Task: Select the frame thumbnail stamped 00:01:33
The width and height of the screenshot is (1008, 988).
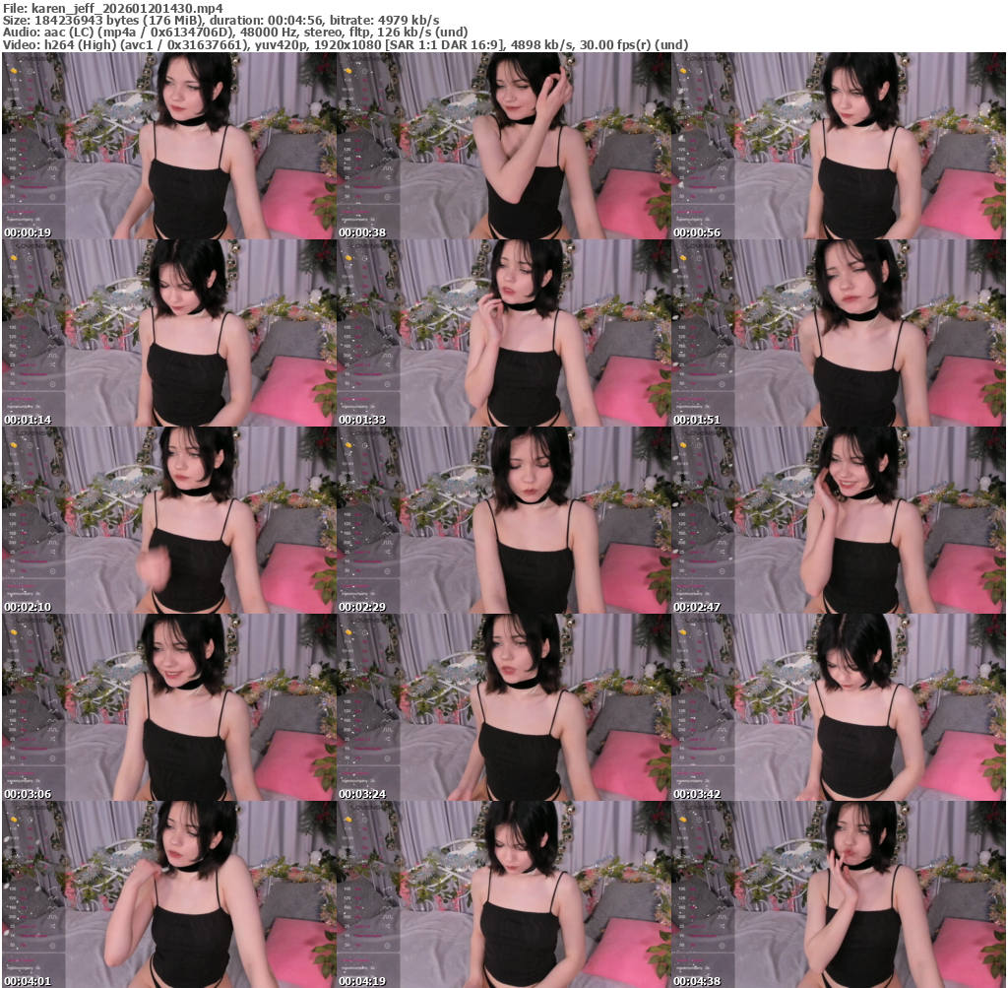Action: (x=503, y=333)
